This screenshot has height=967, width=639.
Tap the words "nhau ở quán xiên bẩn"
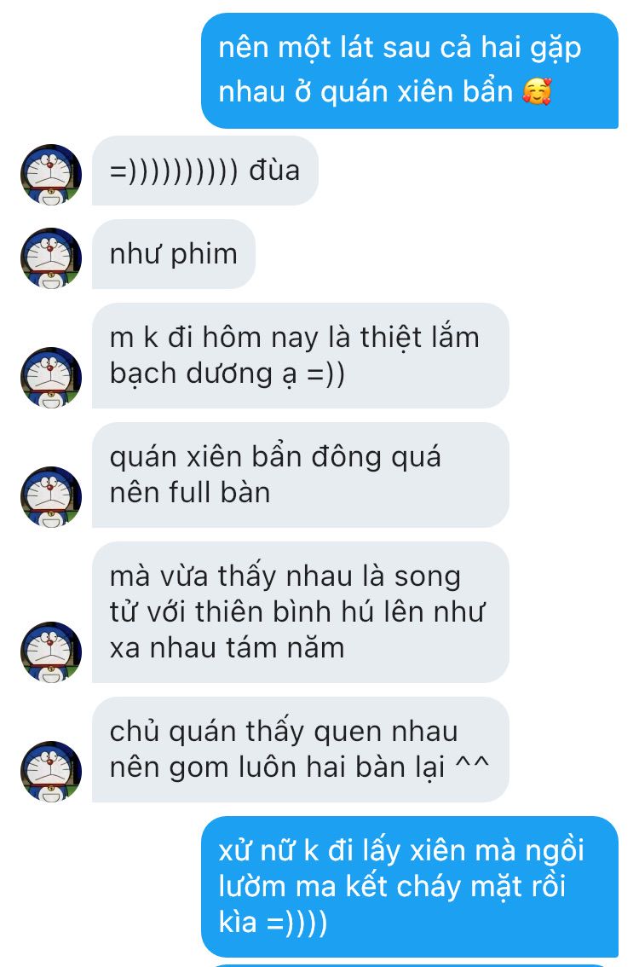(x=366, y=92)
